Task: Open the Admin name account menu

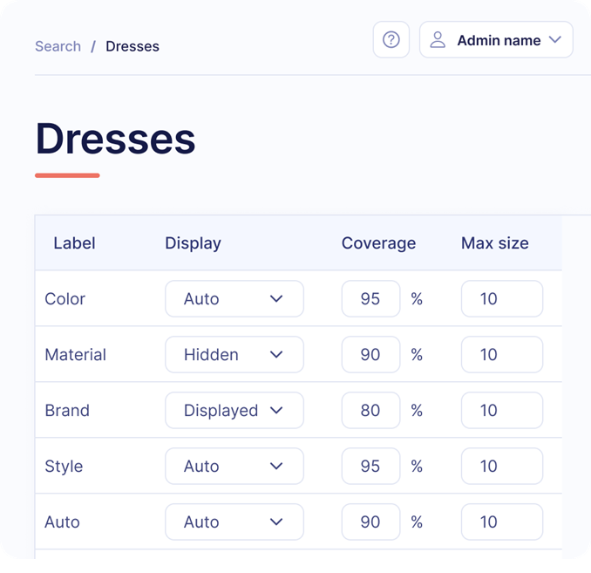Action: point(496,40)
